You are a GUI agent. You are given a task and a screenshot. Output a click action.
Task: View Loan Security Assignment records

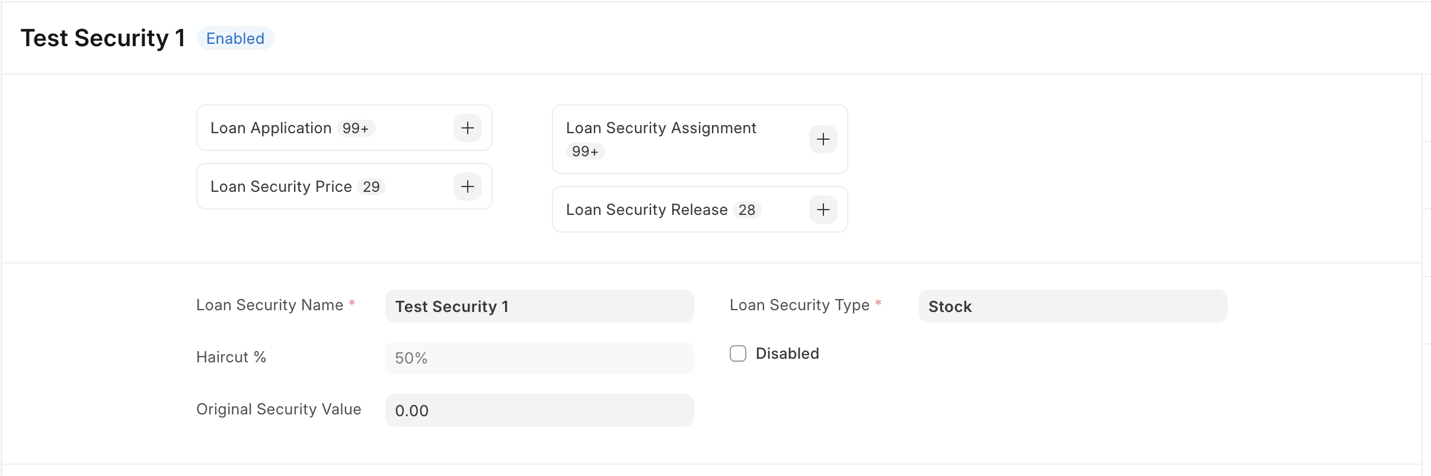click(x=661, y=128)
